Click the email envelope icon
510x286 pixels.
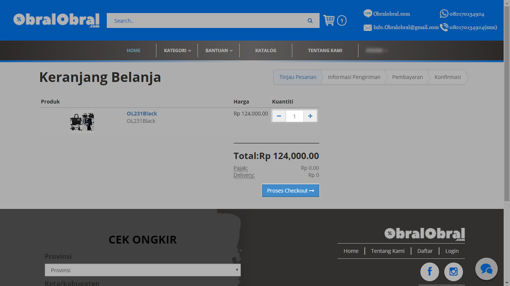click(x=368, y=28)
